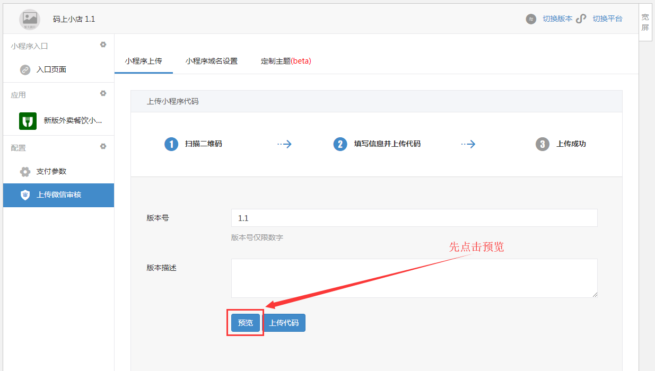The width and height of the screenshot is (655, 371).
Task: Click the 支付参数 gear icon
Action: point(25,172)
